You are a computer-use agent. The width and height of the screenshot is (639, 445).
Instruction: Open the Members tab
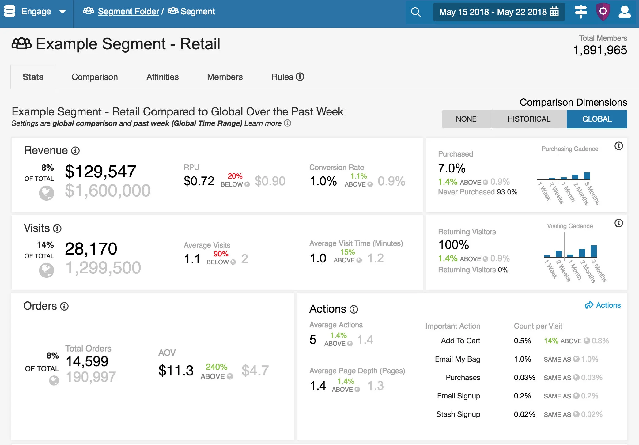[x=225, y=77]
